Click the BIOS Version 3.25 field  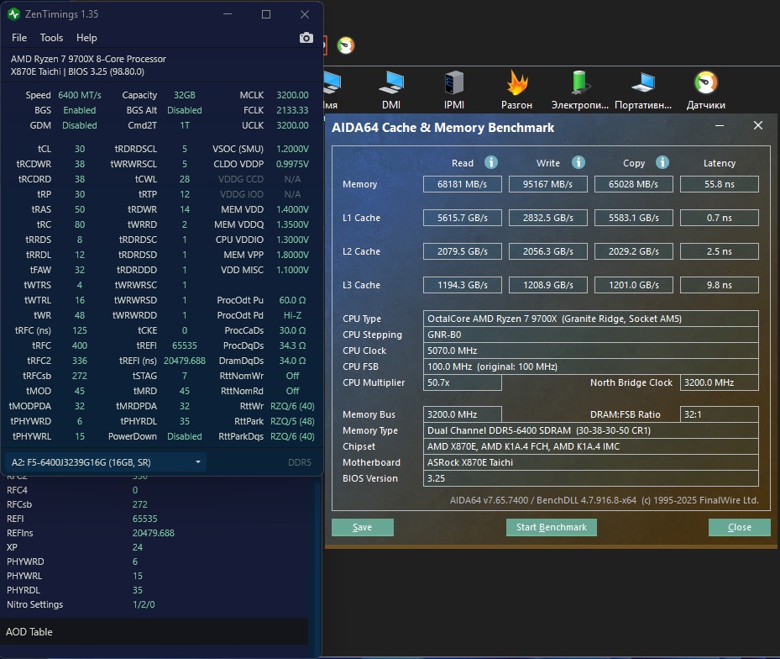click(x=590, y=478)
